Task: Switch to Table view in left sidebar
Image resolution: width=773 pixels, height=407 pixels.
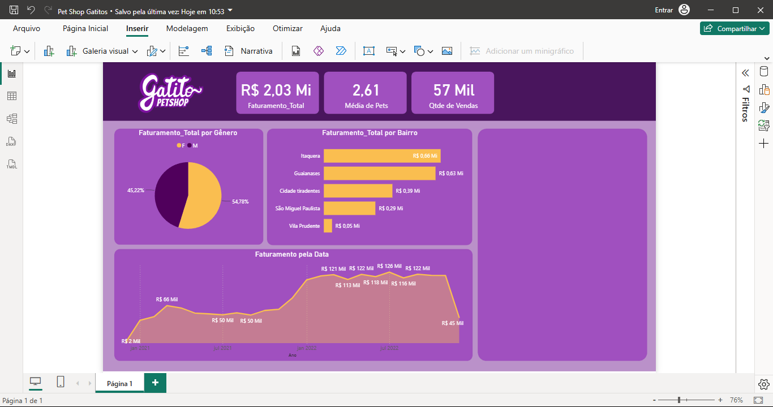Action: click(11, 96)
